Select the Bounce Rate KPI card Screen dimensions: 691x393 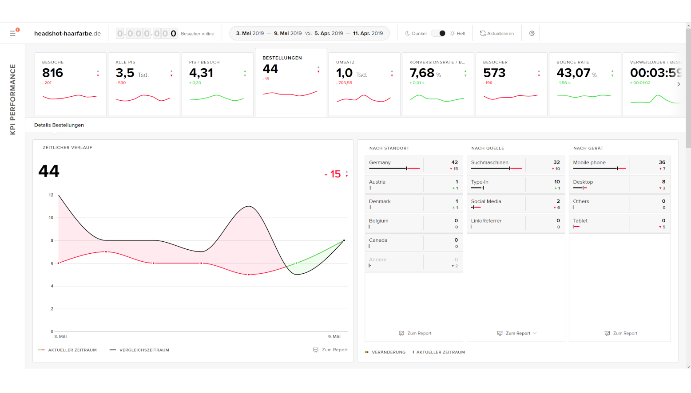click(585, 84)
